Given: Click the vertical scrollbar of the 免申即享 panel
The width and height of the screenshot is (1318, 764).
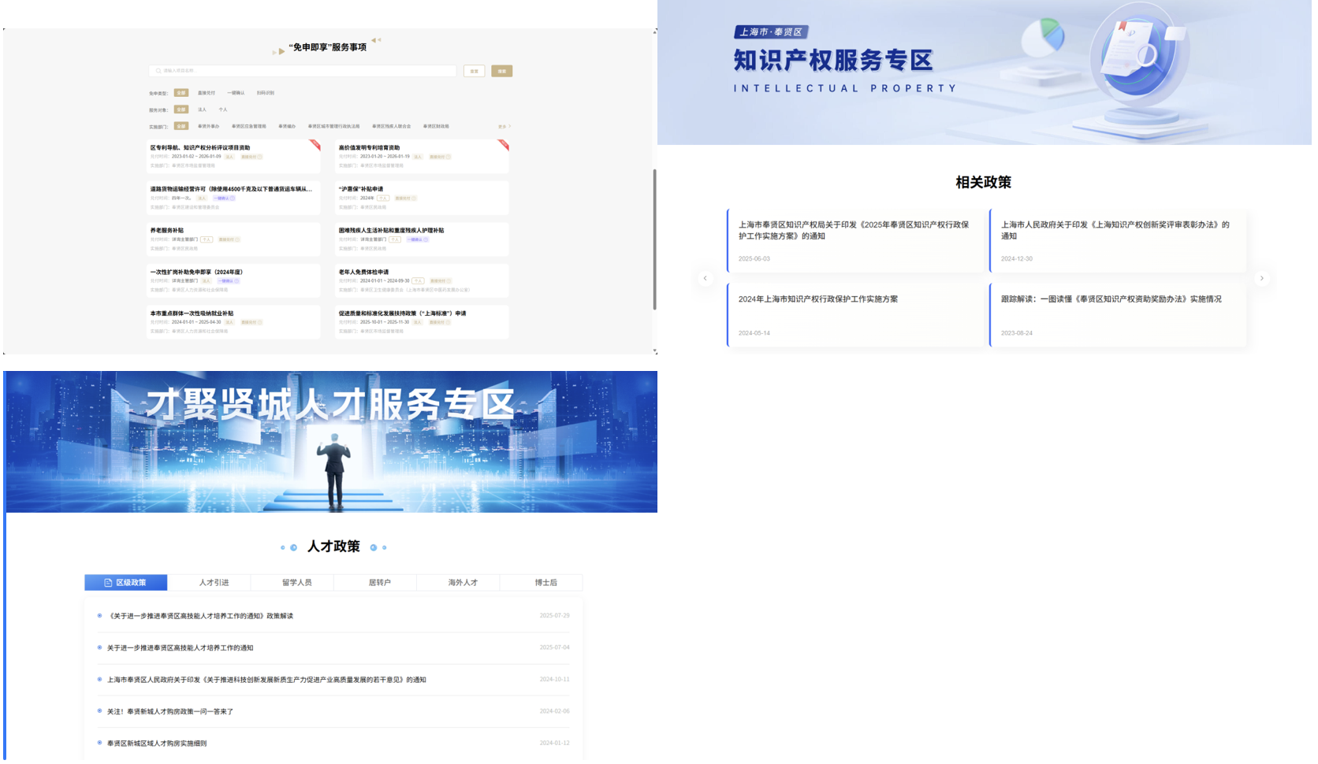Looking at the screenshot, I should click(x=654, y=236).
